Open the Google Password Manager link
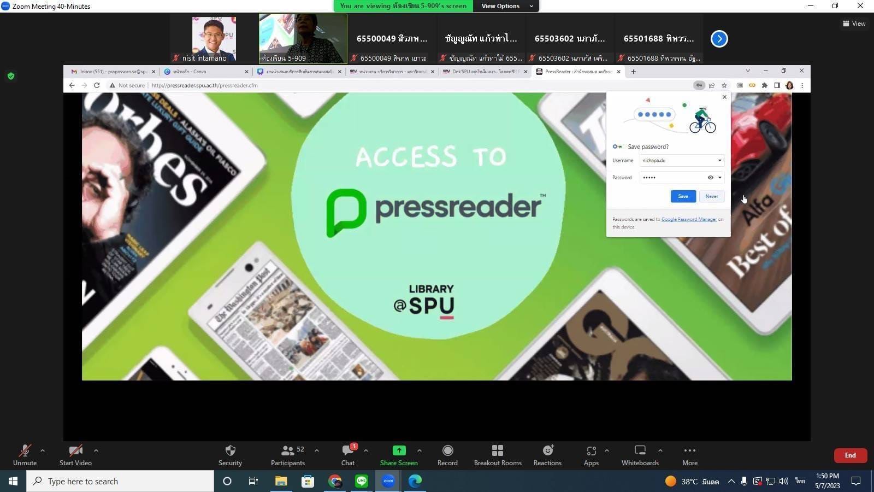 (x=689, y=219)
